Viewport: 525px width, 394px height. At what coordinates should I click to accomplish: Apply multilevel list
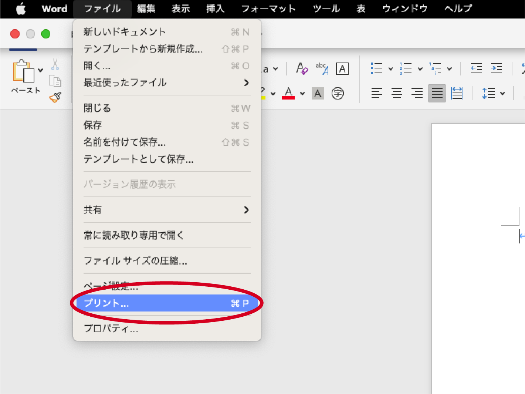click(x=435, y=68)
